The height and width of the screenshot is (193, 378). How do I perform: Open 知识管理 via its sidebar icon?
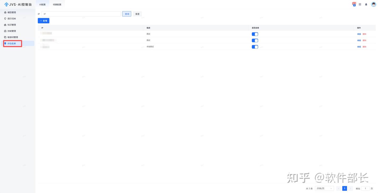coord(5,25)
